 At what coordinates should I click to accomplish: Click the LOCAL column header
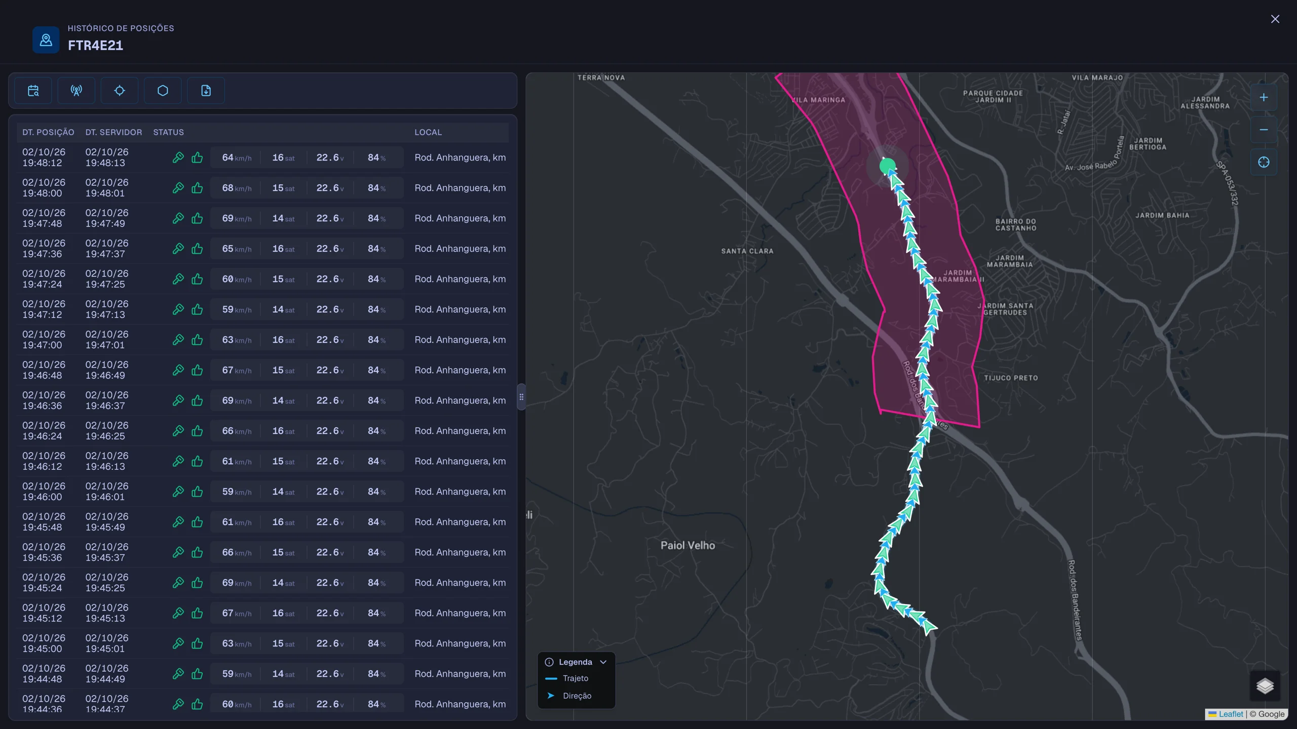[x=428, y=132]
